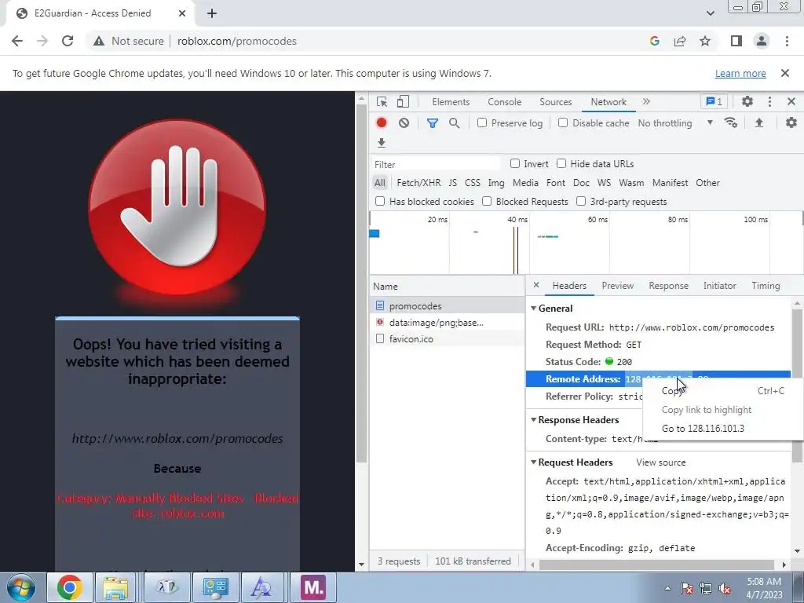Open Windows Explorer from taskbar
This screenshot has height=603, width=804.
tap(116, 587)
